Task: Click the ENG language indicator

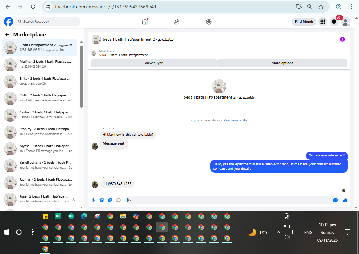Action: click(308, 233)
